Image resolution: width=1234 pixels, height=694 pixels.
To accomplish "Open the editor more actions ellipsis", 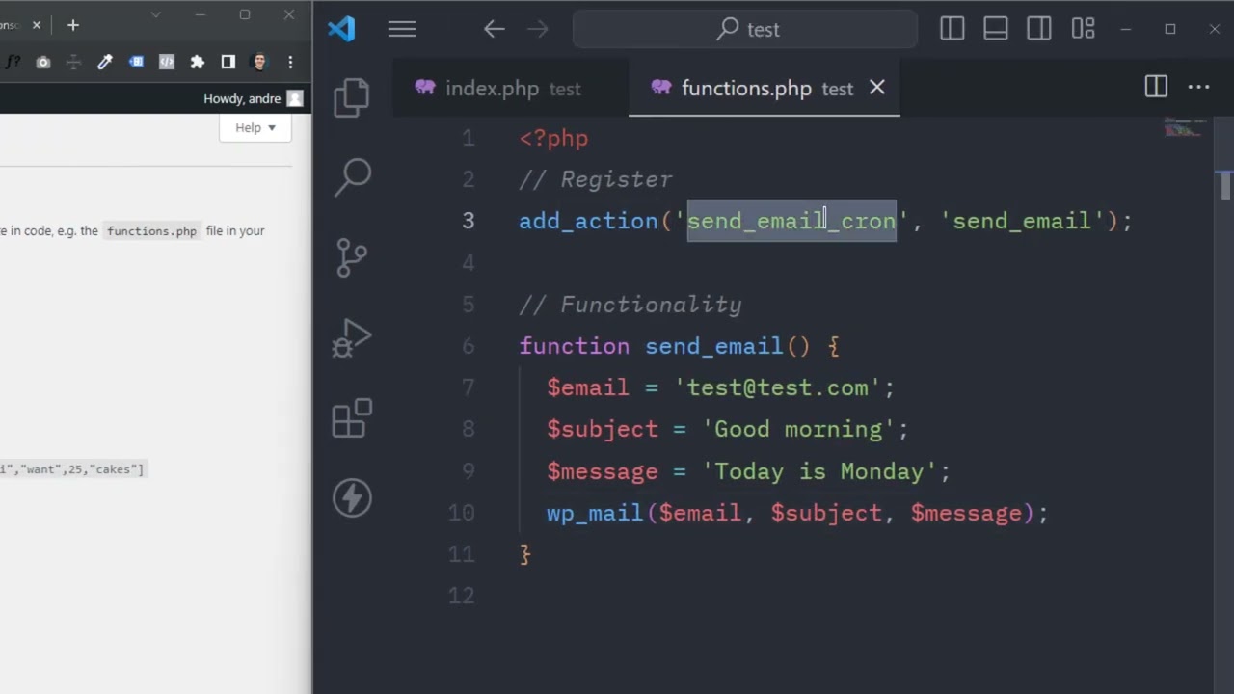I will [x=1198, y=87].
